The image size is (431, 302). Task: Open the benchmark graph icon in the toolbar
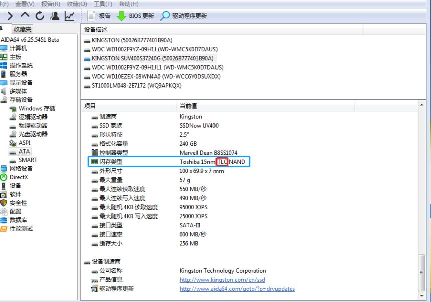[70, 15]
